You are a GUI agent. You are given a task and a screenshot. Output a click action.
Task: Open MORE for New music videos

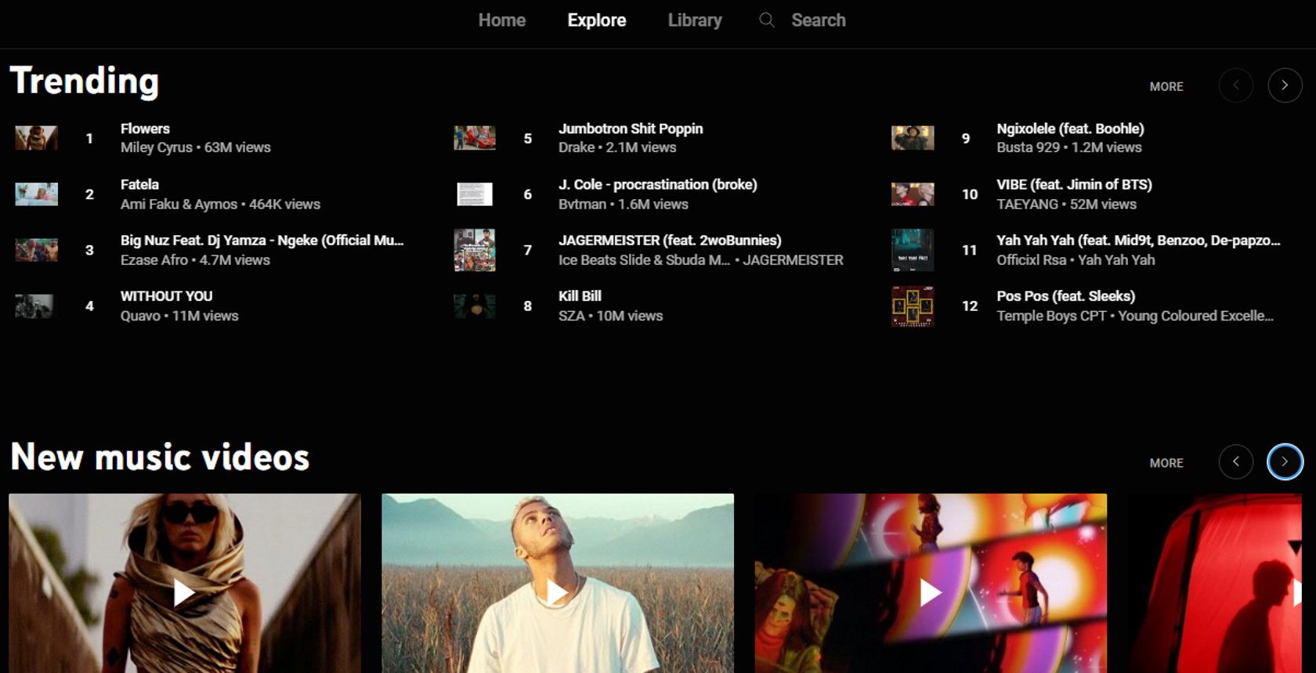coord(1166,463)
